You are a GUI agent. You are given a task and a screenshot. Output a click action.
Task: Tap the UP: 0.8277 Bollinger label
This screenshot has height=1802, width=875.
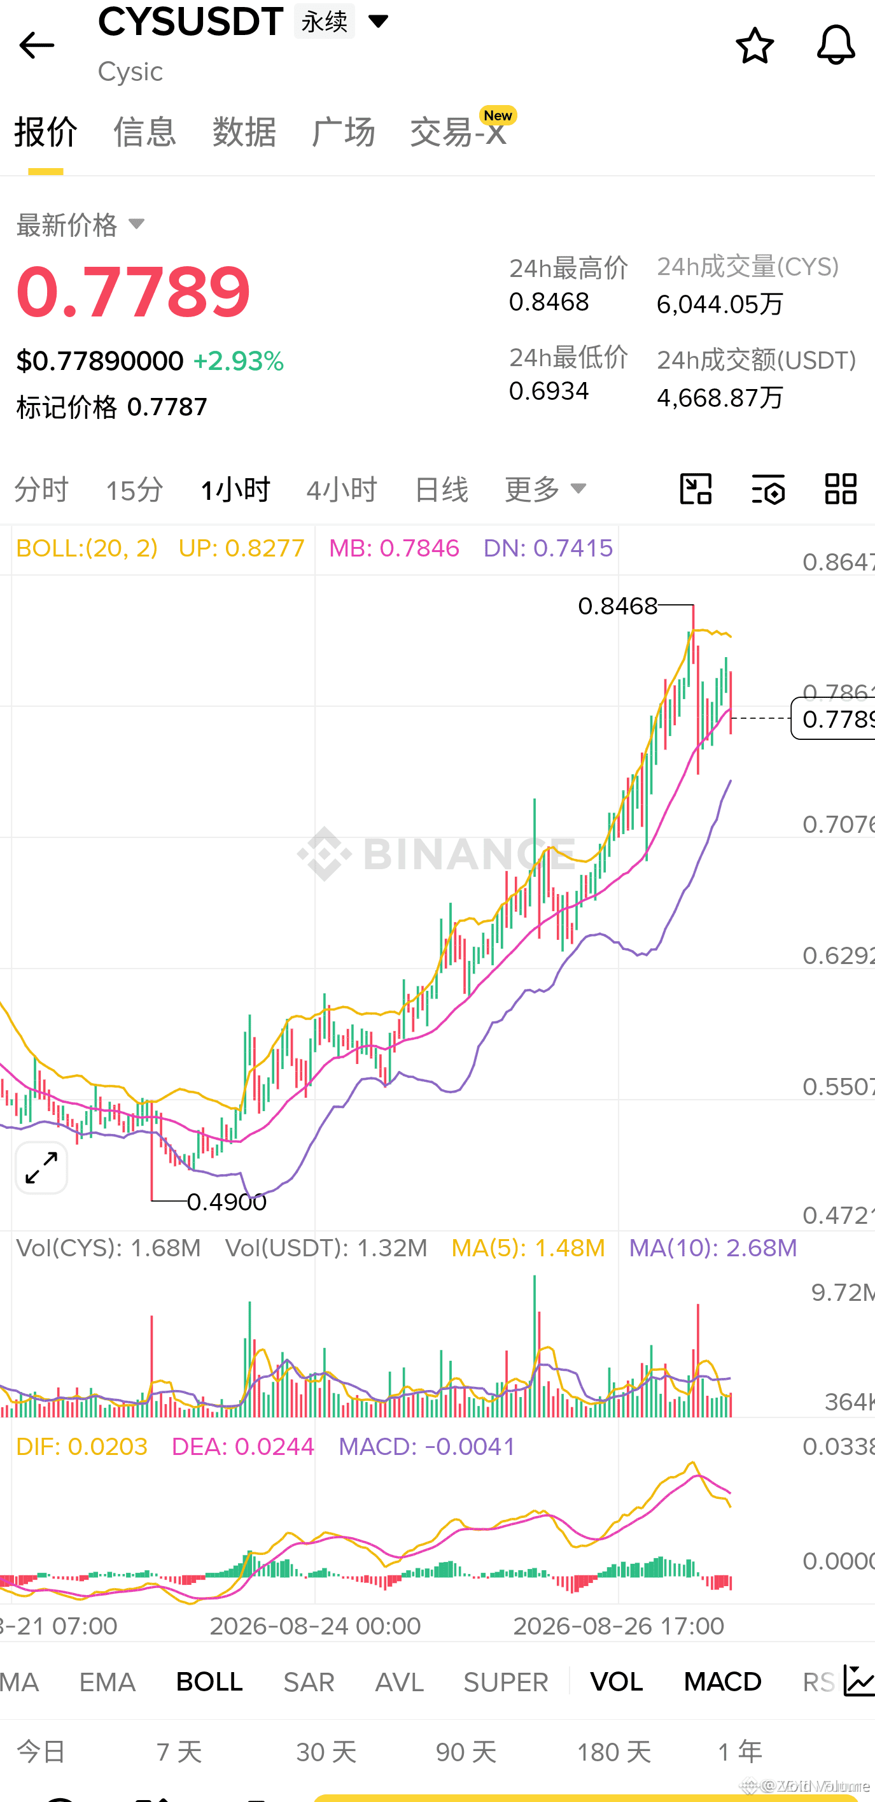[x=241, y=548]
